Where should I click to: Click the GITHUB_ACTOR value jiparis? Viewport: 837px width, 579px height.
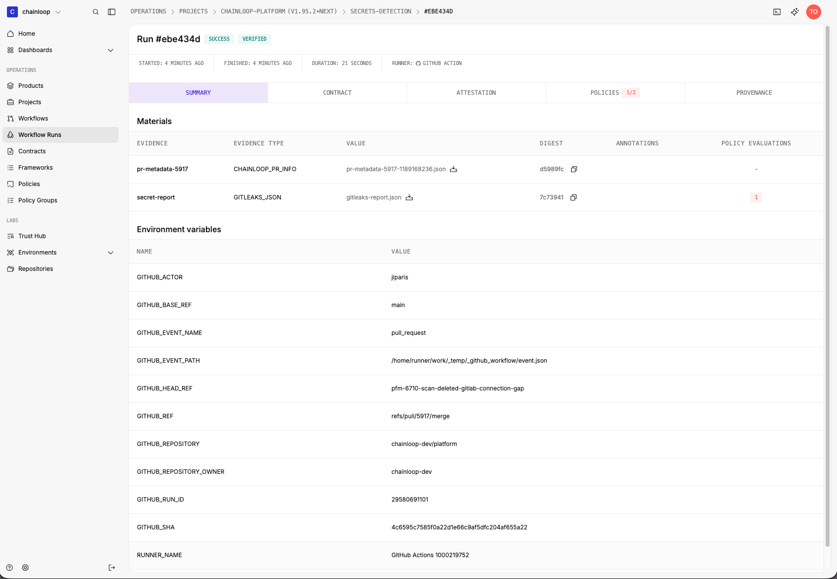tap(400, 277)
